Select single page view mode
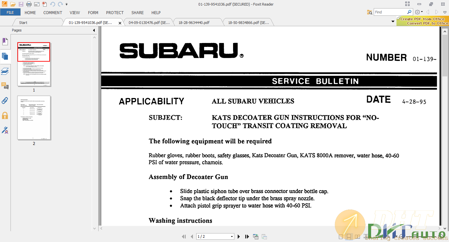The image size is (449, 242). tap(341, 236)
